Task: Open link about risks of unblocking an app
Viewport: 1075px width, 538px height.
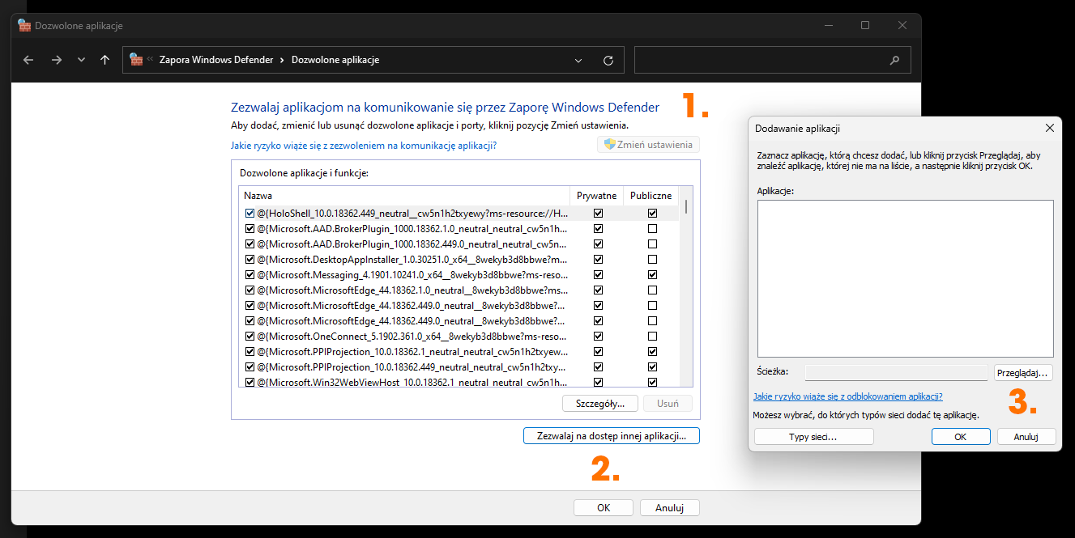Action: click(847, 396)
